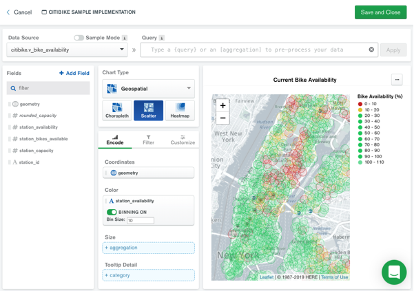
Task: Click the back chevron beside Cancel
Action: coord(8,12)
